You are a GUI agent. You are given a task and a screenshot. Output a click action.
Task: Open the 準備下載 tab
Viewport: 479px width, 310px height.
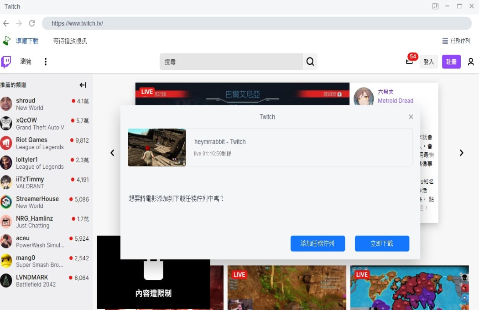pyautogui.click(x=27, y=41)
